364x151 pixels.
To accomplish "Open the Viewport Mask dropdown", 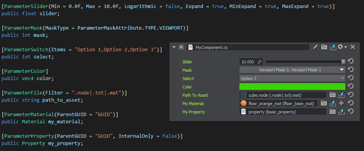I will (292, 70).
